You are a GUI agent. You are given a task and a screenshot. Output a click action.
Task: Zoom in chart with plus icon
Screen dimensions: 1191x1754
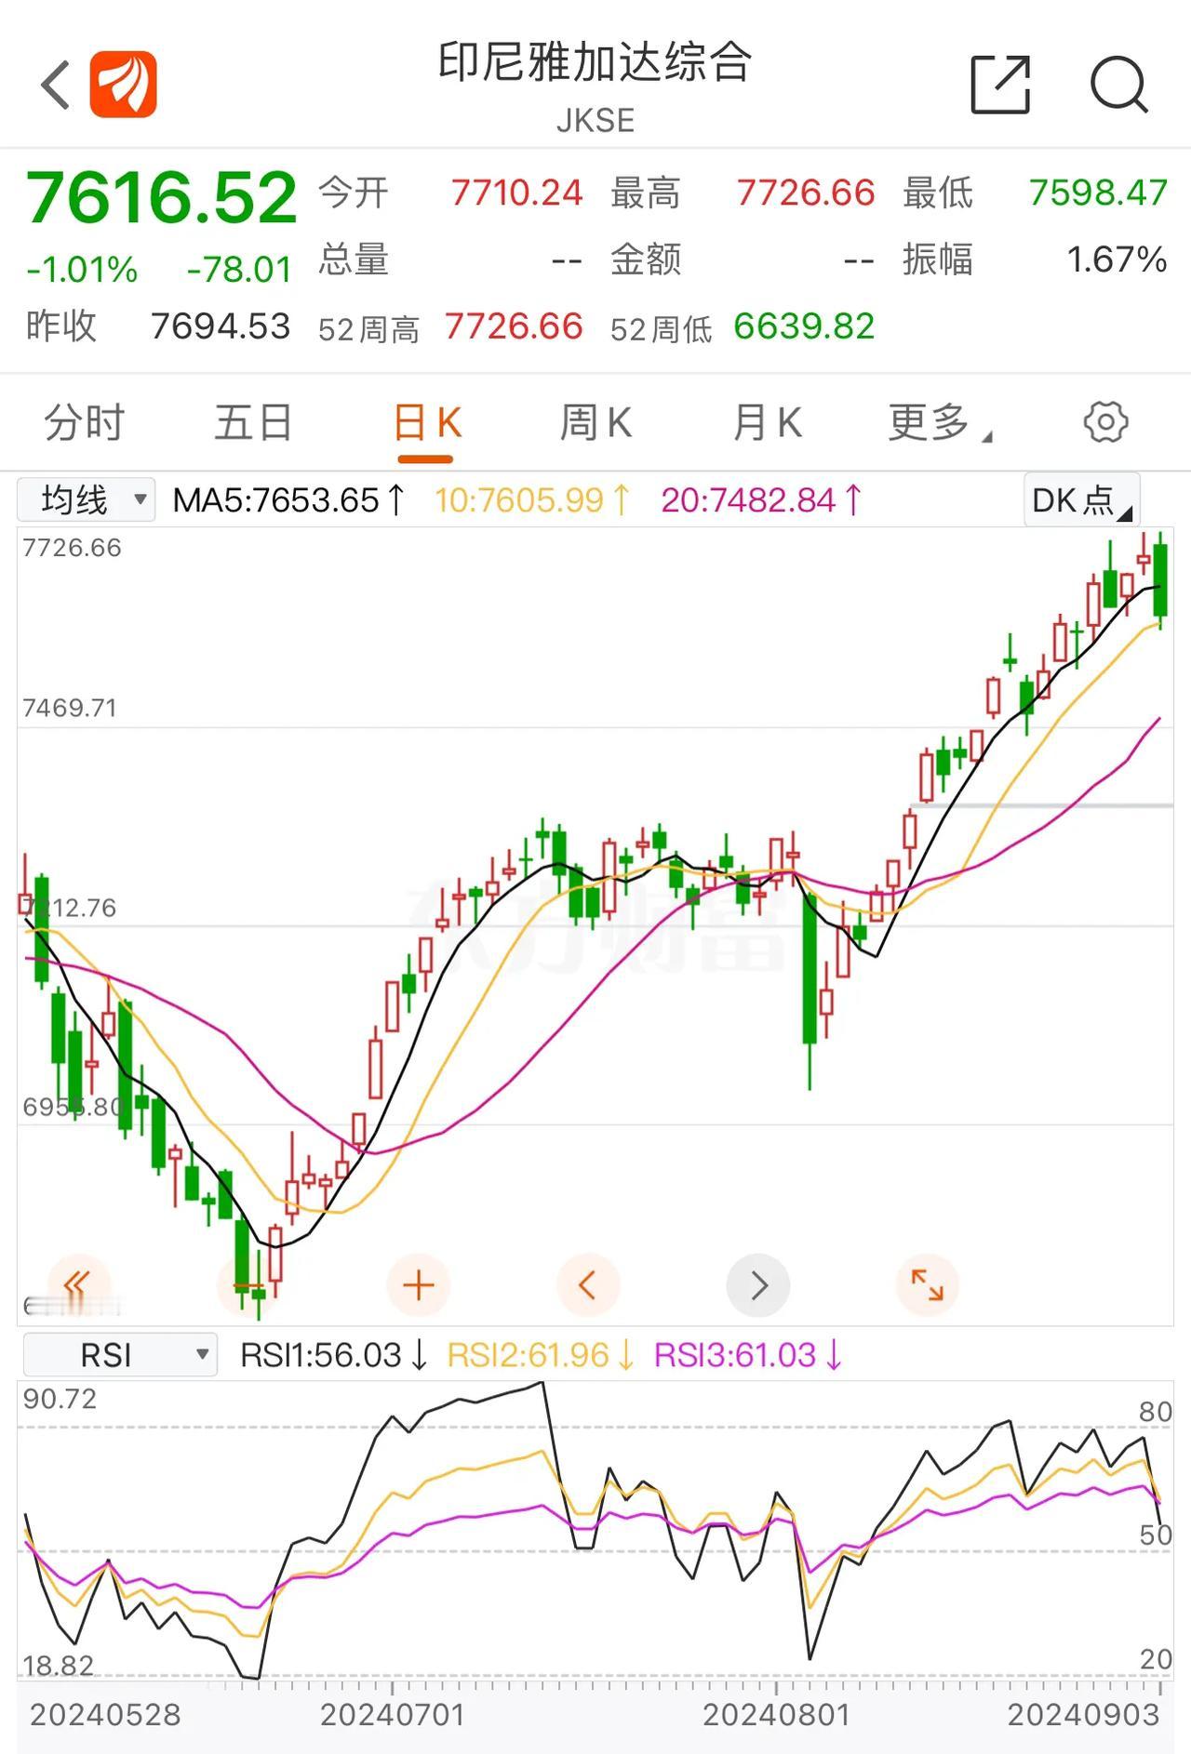click(x=419, y=1285)
